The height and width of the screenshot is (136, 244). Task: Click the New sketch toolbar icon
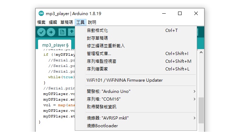pyautogui.click(x=62, y=32)
